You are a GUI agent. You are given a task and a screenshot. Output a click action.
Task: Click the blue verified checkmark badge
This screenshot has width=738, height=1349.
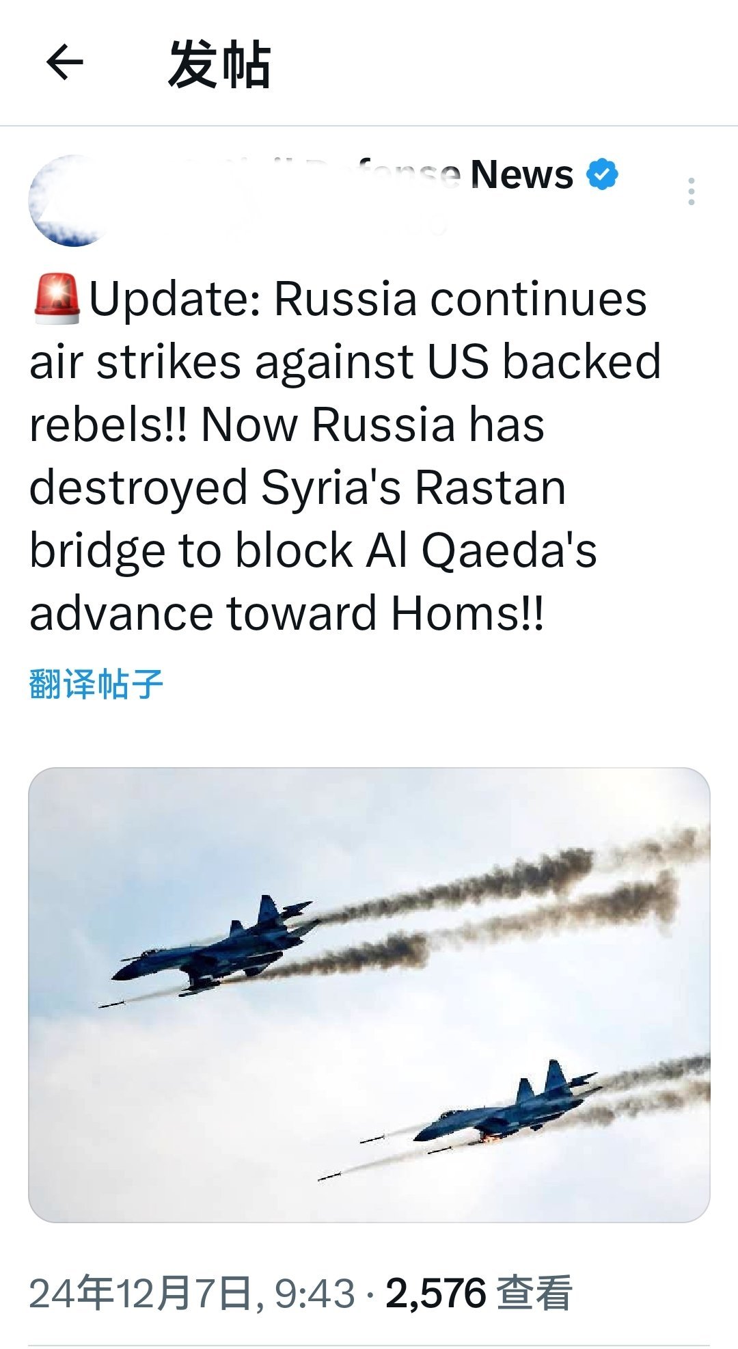(602, 174)
